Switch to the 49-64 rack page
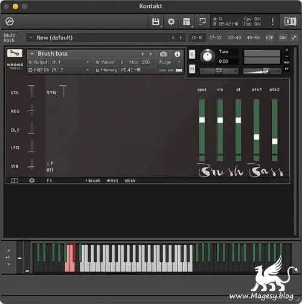302x304 pixels. (253, 37)
